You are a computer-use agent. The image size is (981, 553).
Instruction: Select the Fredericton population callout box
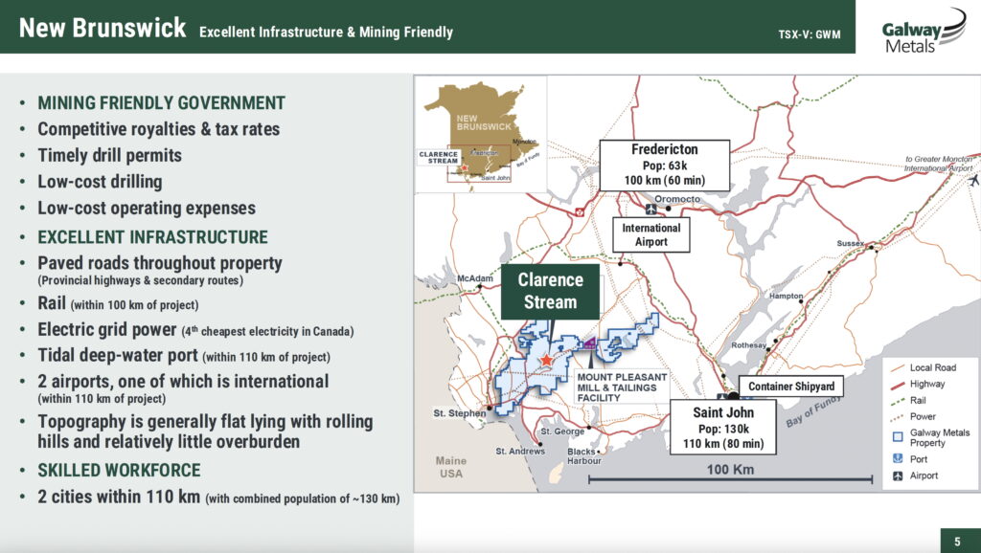pos(665,166)
